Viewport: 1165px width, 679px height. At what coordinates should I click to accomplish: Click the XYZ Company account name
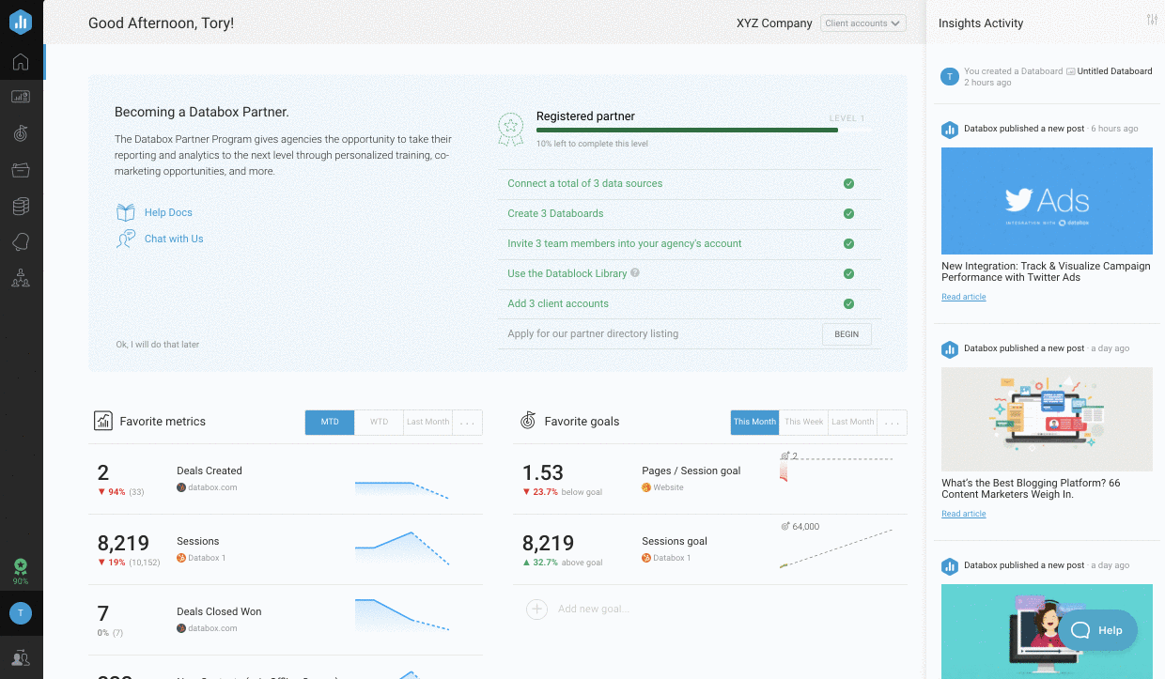click(774, 23)
